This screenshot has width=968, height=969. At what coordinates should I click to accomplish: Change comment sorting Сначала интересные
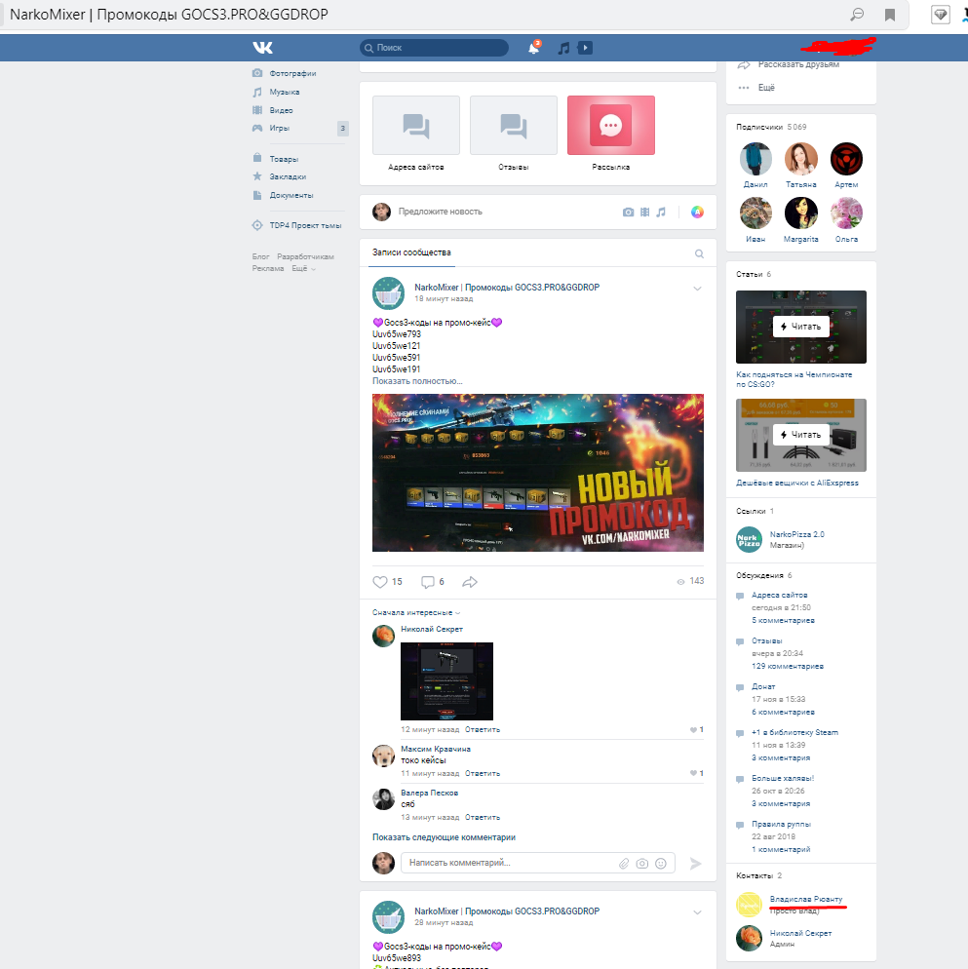pos(416,612)
